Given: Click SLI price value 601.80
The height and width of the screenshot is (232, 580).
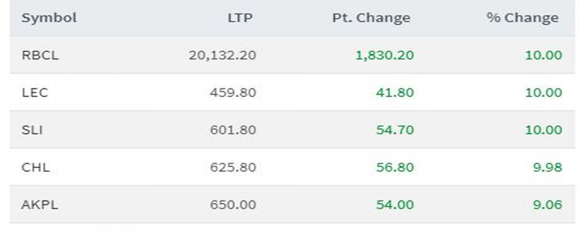Looking at the screenshot, I should [232, 130].
